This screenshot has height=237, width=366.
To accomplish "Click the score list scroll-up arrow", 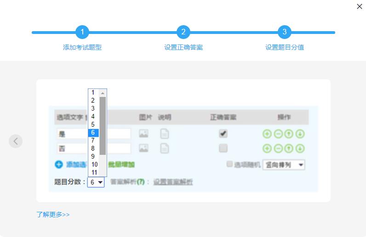I will point(103,93).
